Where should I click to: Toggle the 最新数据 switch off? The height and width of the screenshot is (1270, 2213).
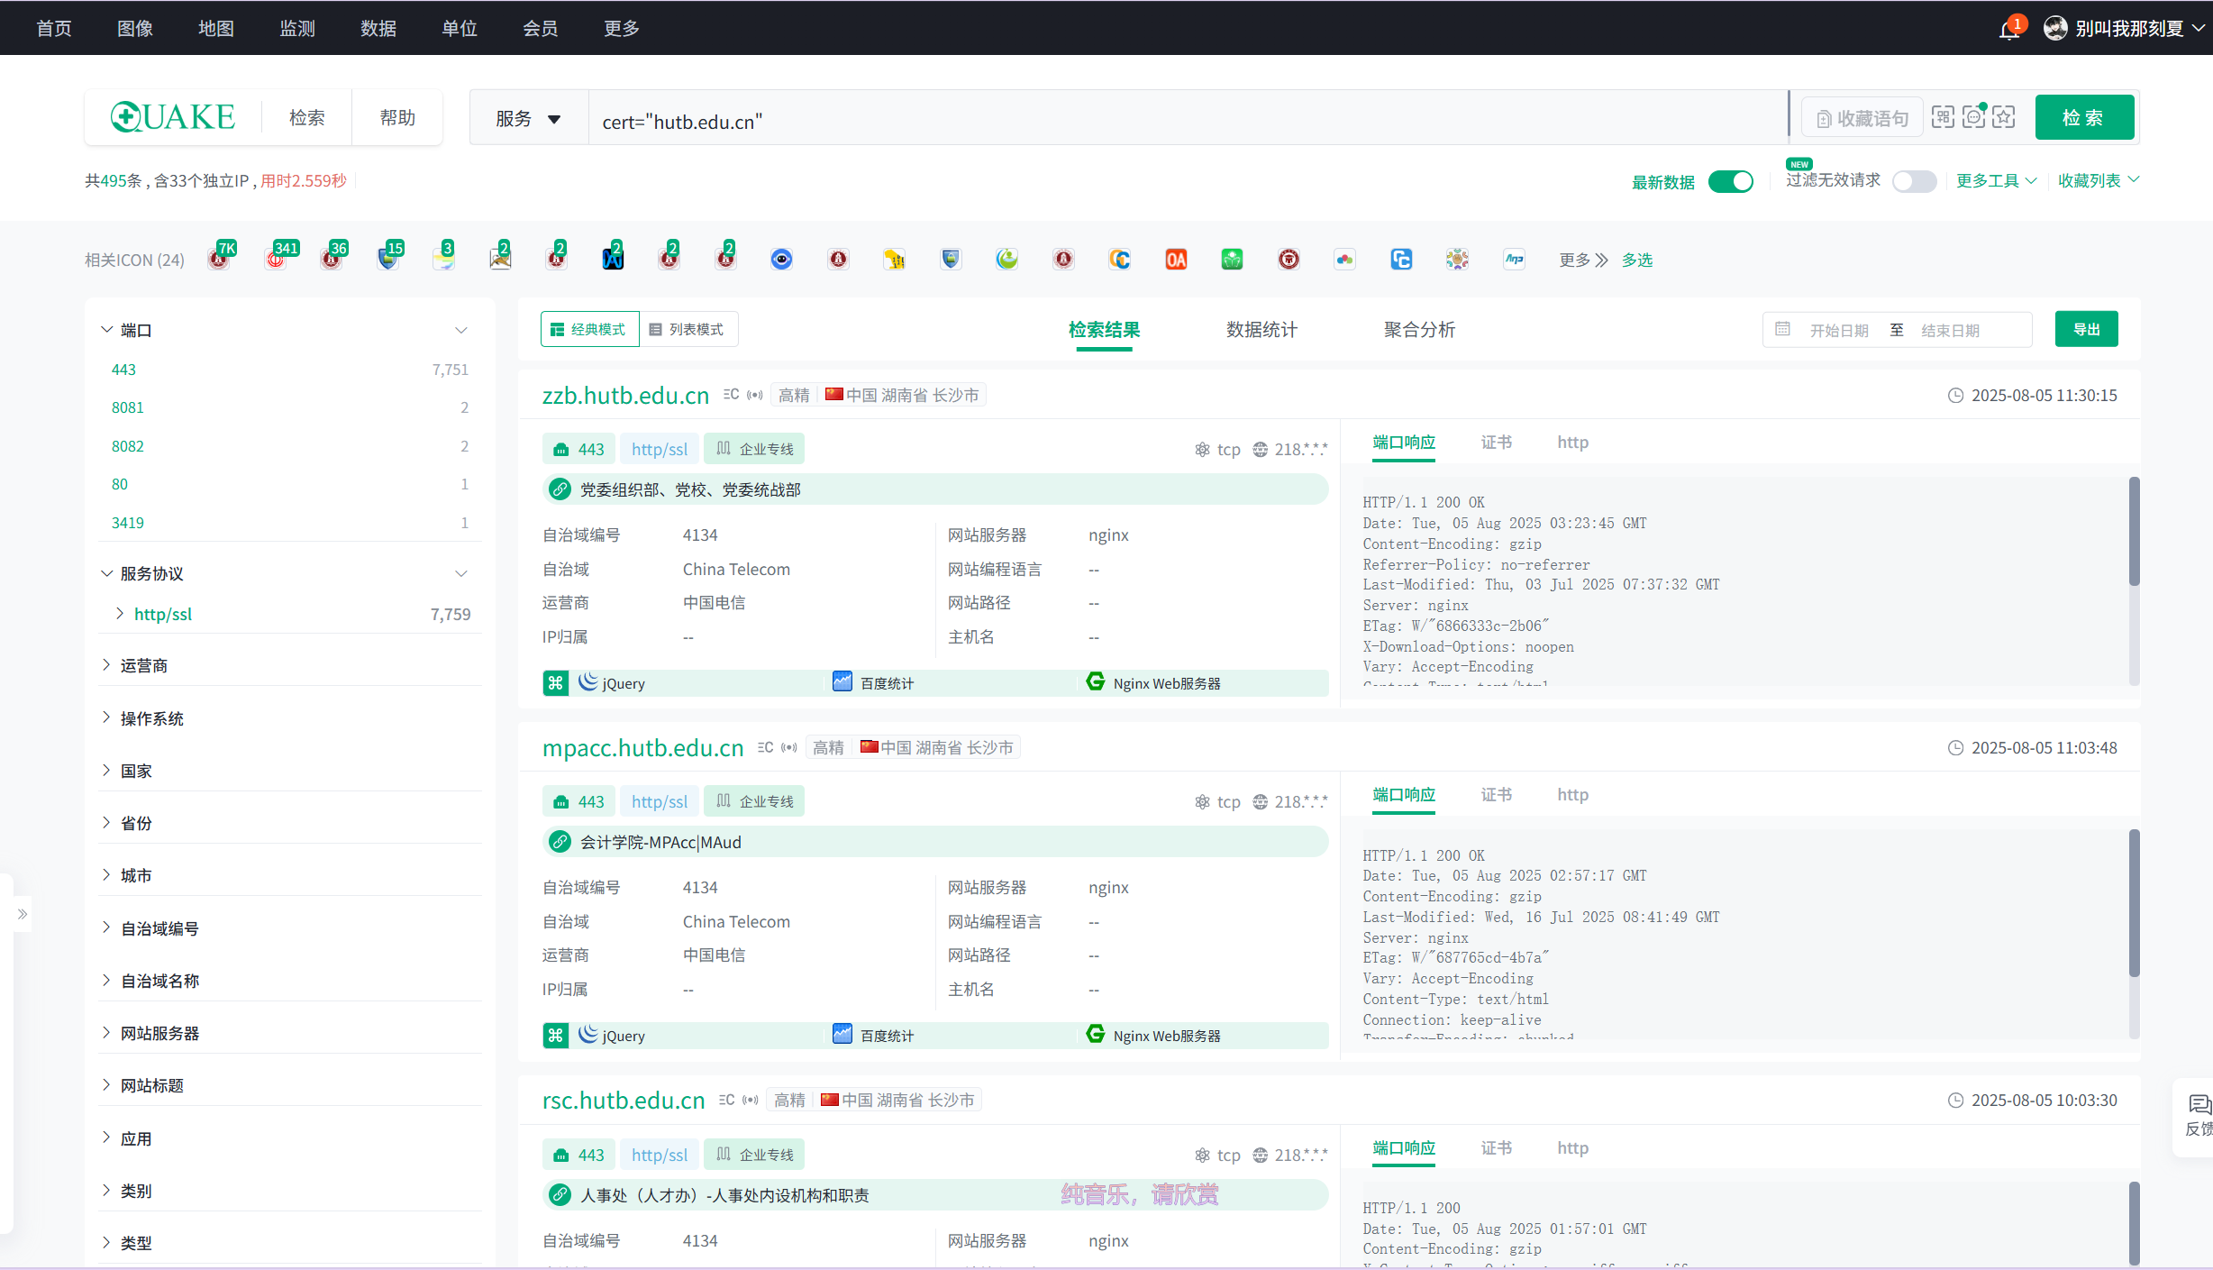[x=1731, y=181]
